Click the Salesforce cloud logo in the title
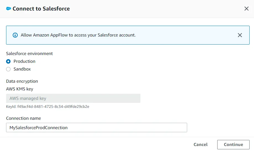 pos(9,9)
